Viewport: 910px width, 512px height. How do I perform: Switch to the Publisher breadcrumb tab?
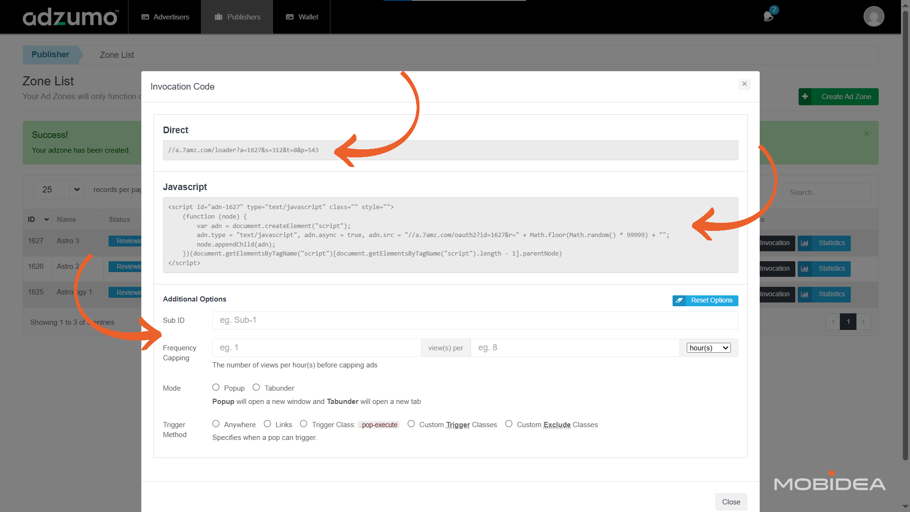pos(50,55)
